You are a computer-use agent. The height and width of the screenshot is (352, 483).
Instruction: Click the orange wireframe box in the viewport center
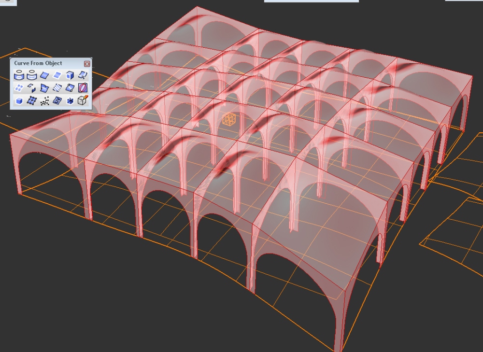tap(228, 120)
